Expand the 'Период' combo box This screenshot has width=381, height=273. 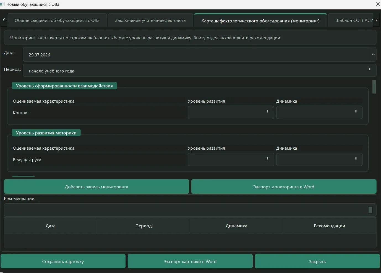tap(200, 71)
